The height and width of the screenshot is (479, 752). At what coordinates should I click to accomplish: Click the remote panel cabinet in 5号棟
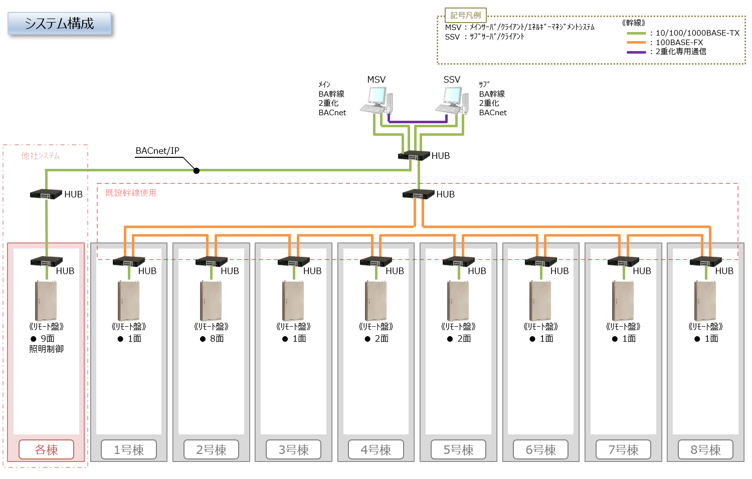pyautogui.click(x=458, y=301)
